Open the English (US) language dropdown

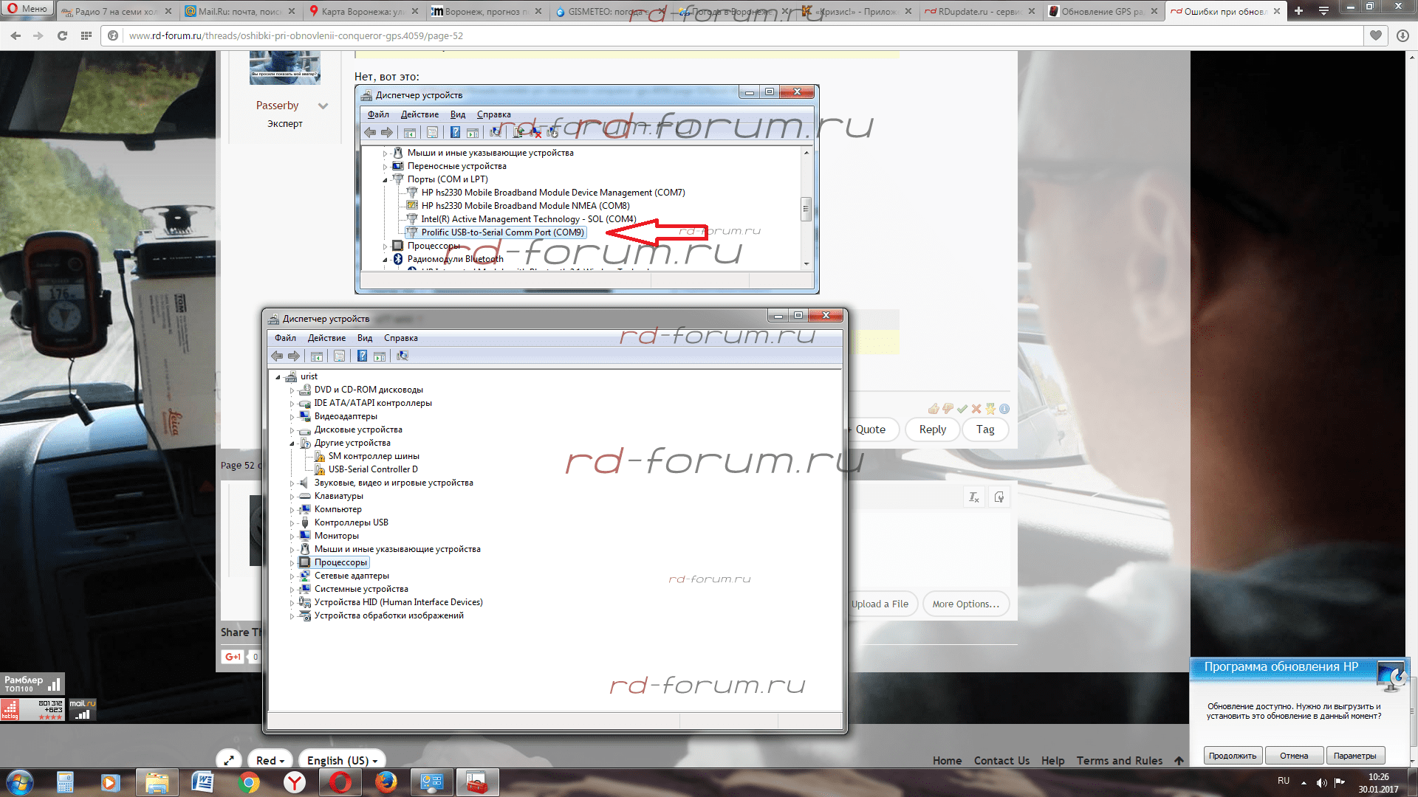342,760
